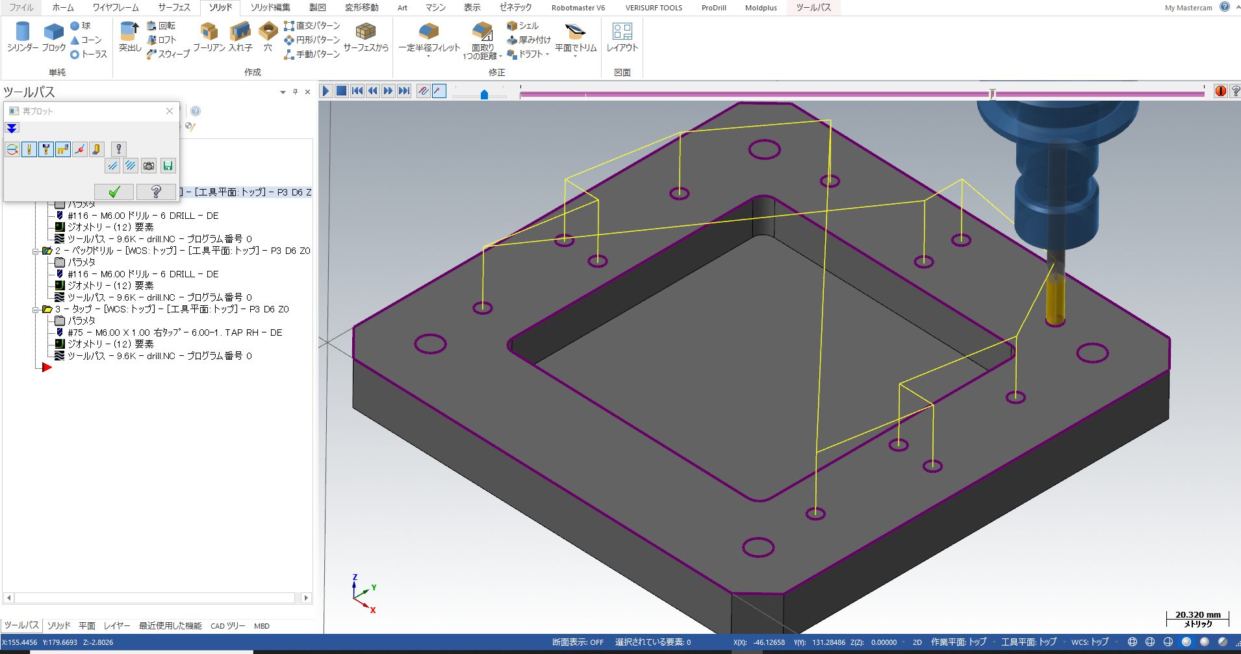Click the backplot Play button
This screenshot has width=1241, height=654.
point(326,91)
